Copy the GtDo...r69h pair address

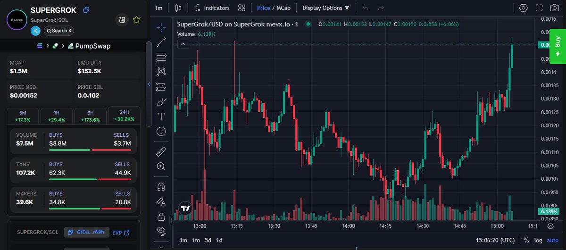tap(87, 232)
